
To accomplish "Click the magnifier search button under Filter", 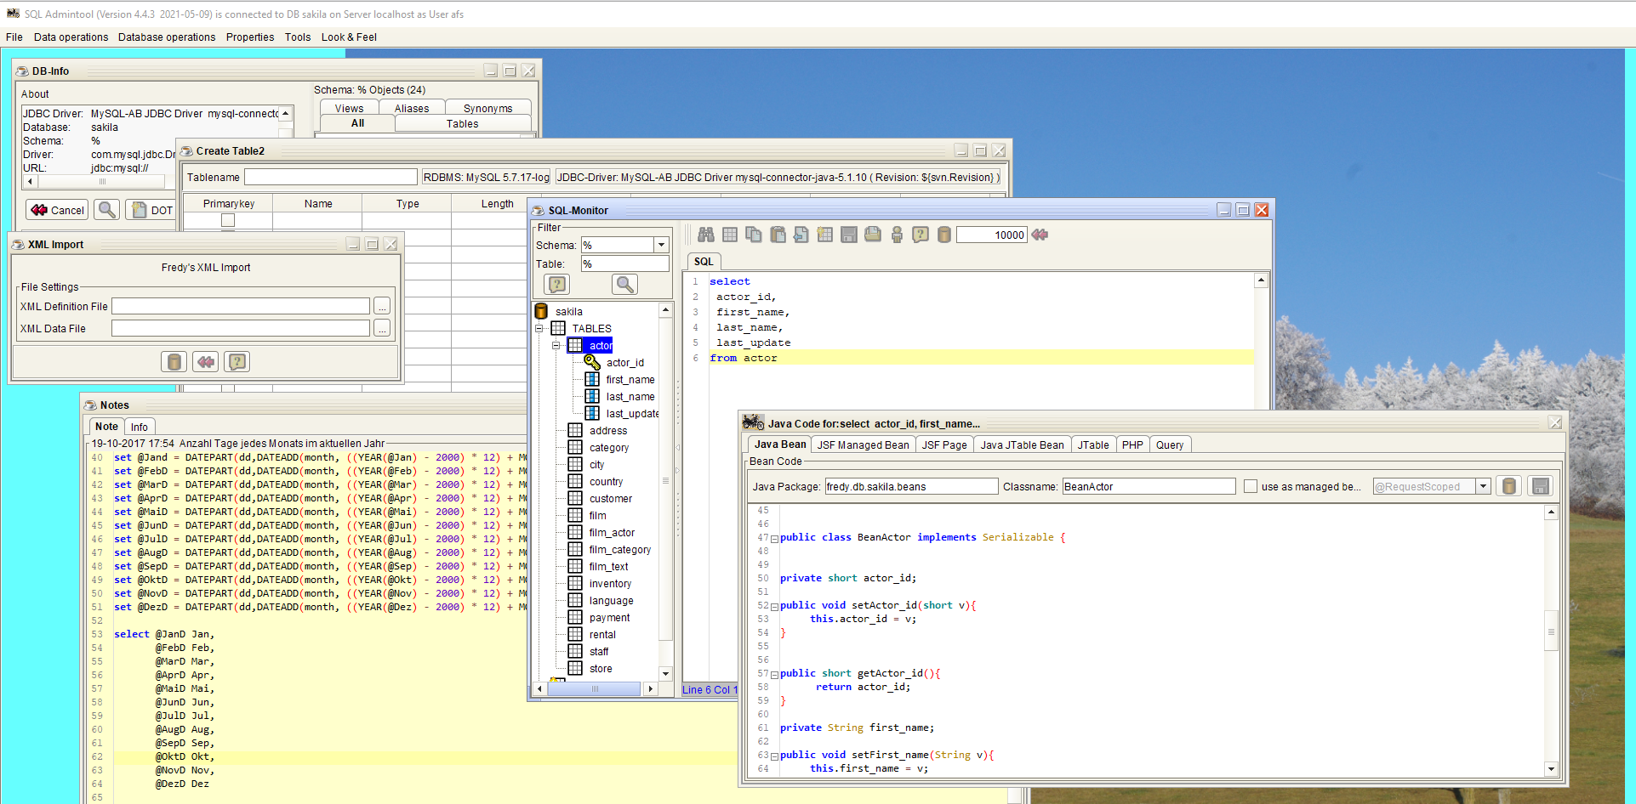I will point(624,285).
